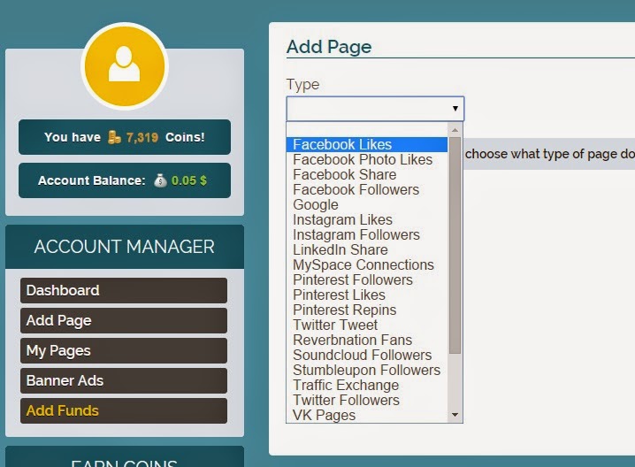Pick Pinterest Repins option
Screen dimensions: 635x467
366,310
